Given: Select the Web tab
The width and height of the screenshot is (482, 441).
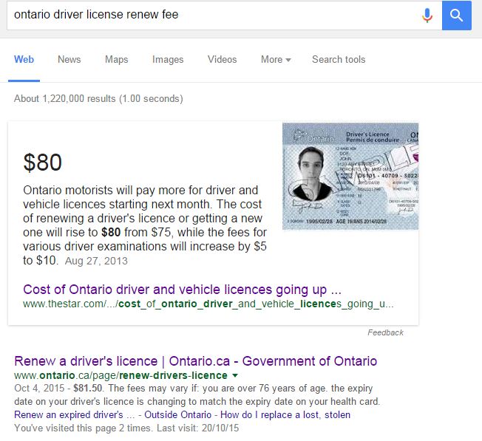Looking at the screenshot, I should (x=24, y=59).
